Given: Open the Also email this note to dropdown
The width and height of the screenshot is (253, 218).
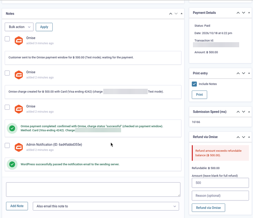Looking at the screenshot, I should click(106, 206).
